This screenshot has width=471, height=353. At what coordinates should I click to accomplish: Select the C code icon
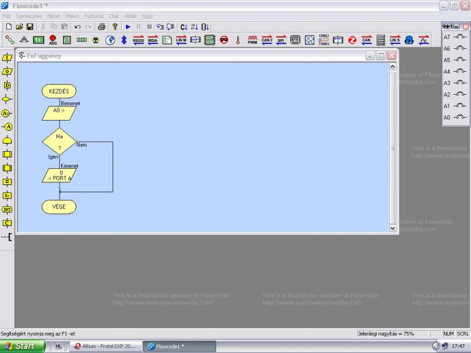7,223
